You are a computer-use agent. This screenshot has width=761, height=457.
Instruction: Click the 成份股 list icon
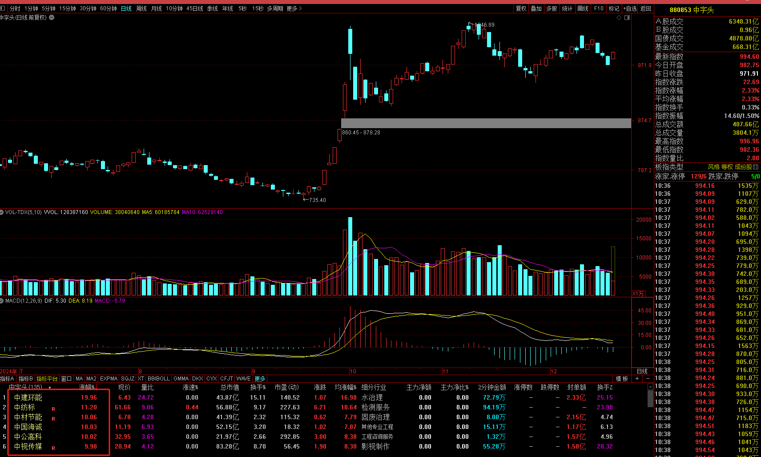(756, 167)
